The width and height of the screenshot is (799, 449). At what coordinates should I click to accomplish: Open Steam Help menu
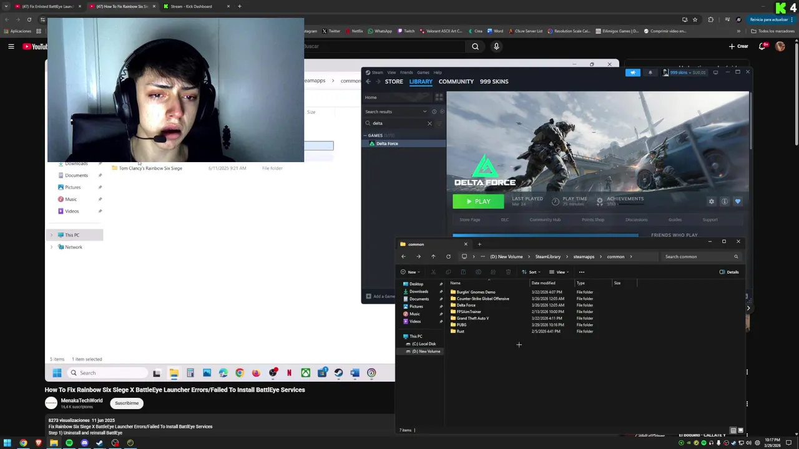(438, 72)
